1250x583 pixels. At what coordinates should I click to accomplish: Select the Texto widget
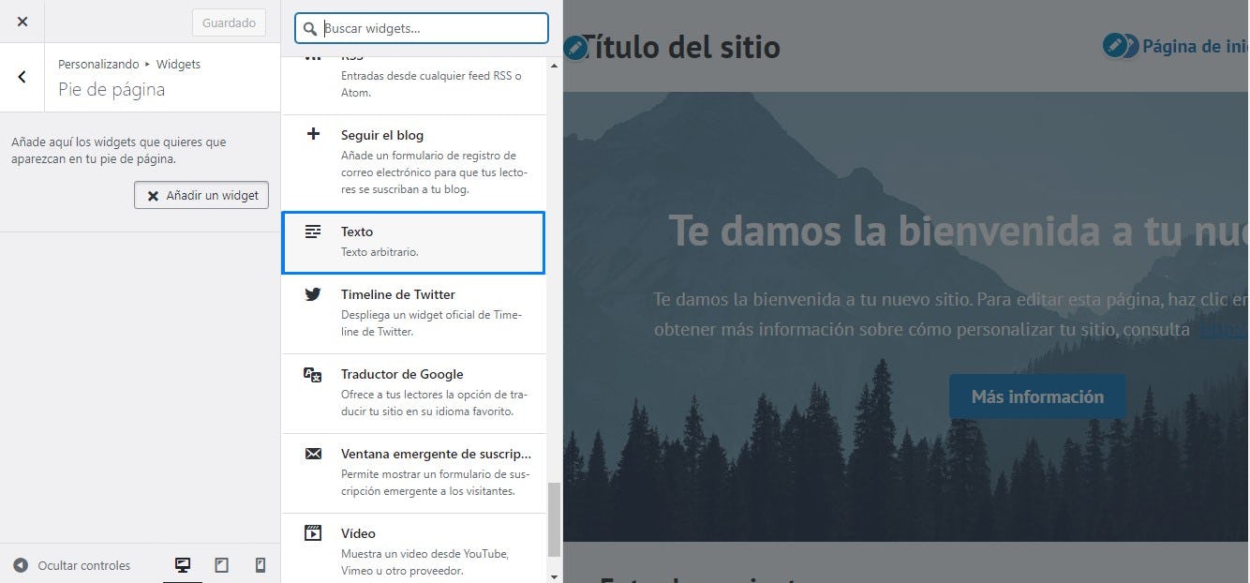(413, 242)
